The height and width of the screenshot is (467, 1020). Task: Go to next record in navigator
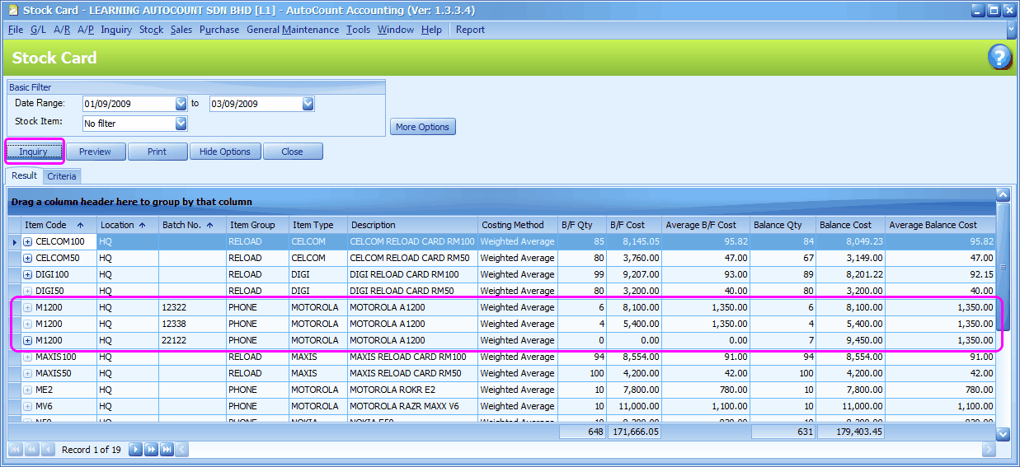tap(136, 450)
